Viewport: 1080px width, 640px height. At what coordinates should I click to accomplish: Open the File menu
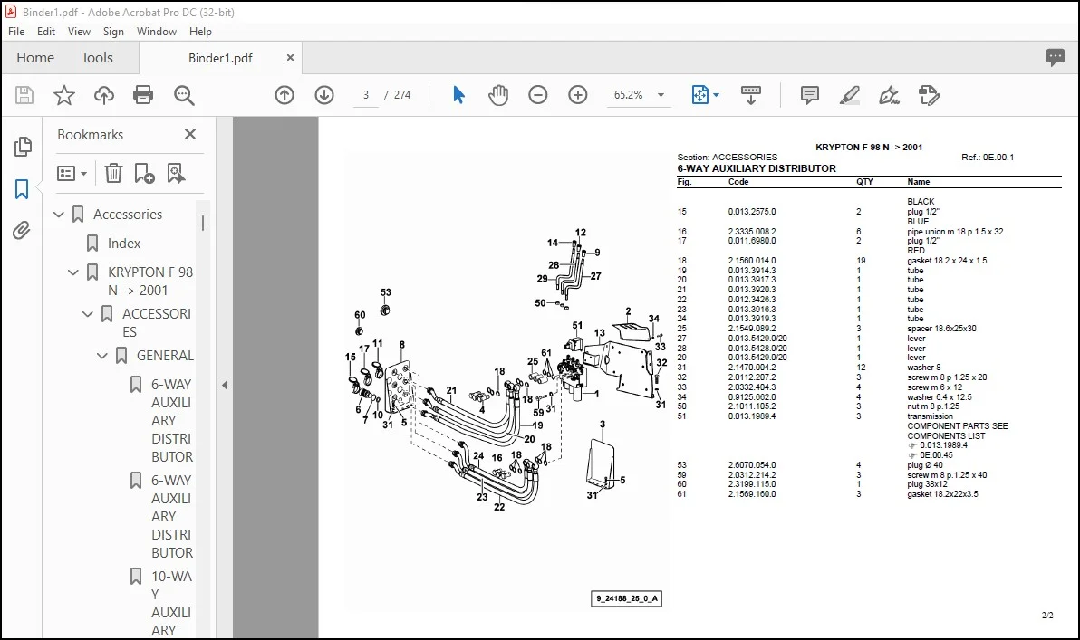point(15,32)
